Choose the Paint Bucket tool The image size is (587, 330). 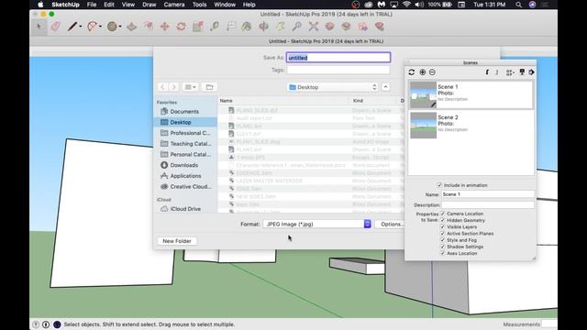(247, 27)
